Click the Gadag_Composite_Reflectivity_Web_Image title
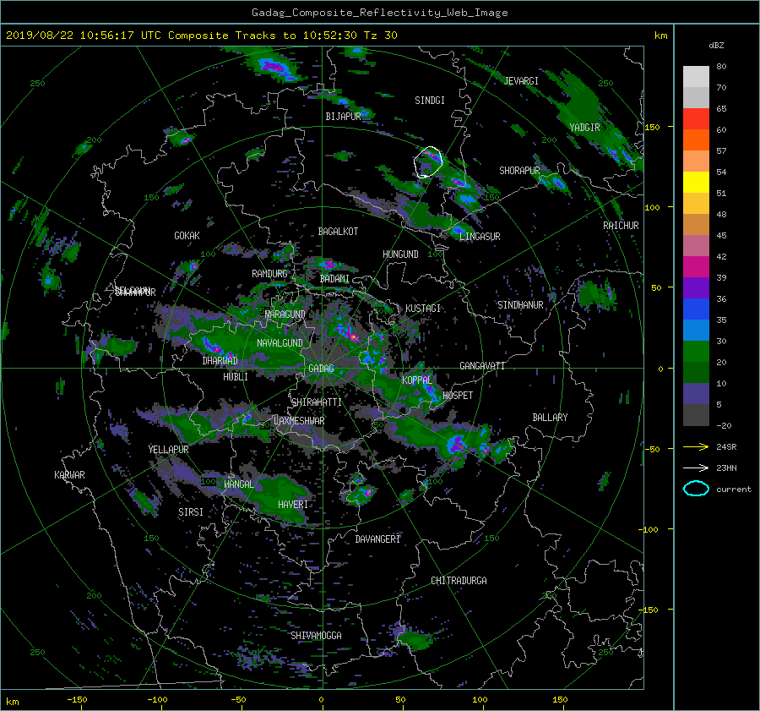Viewport: 760px width, 711px height. click(x=379, y=13)
